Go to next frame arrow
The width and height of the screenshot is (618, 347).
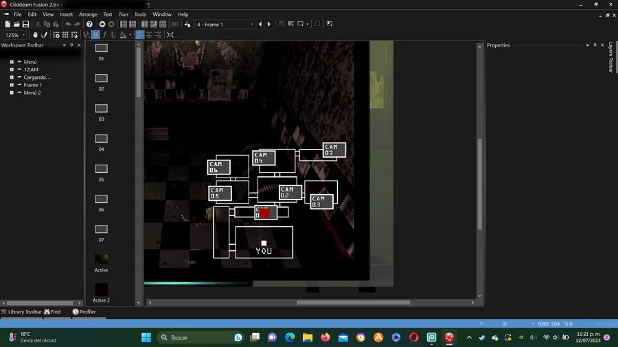pos(269,25)
